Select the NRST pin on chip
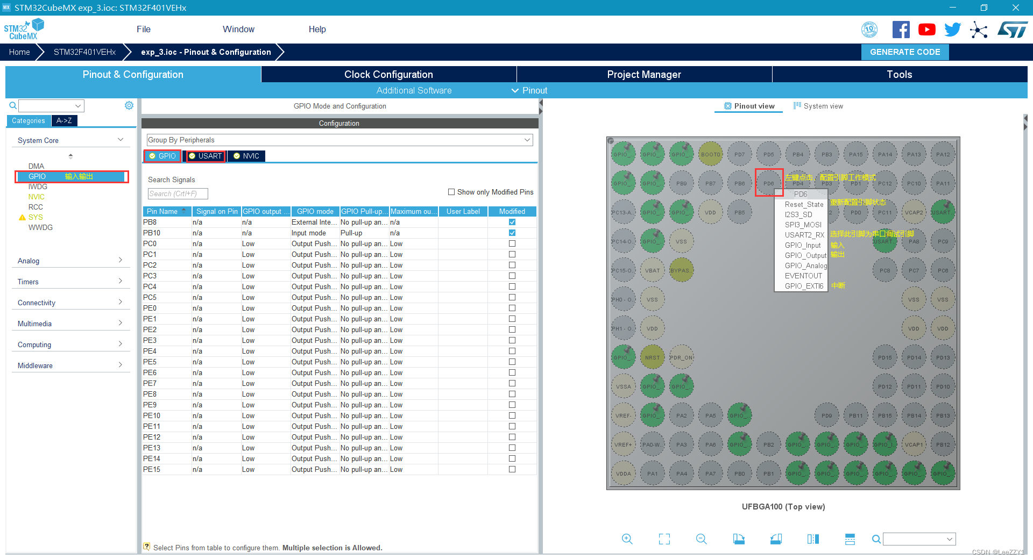This screenshot has height=560, width=1033. pos(652,357)
